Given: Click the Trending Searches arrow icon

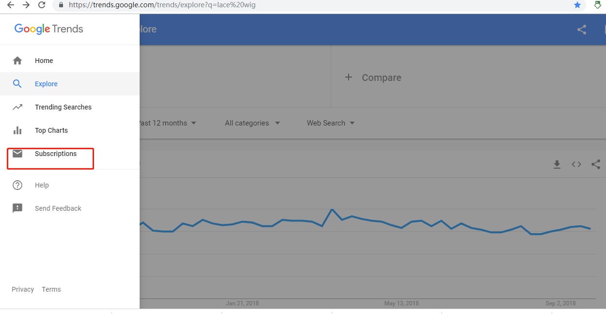Looking at the screenshot, I should (x=17, y=107).
